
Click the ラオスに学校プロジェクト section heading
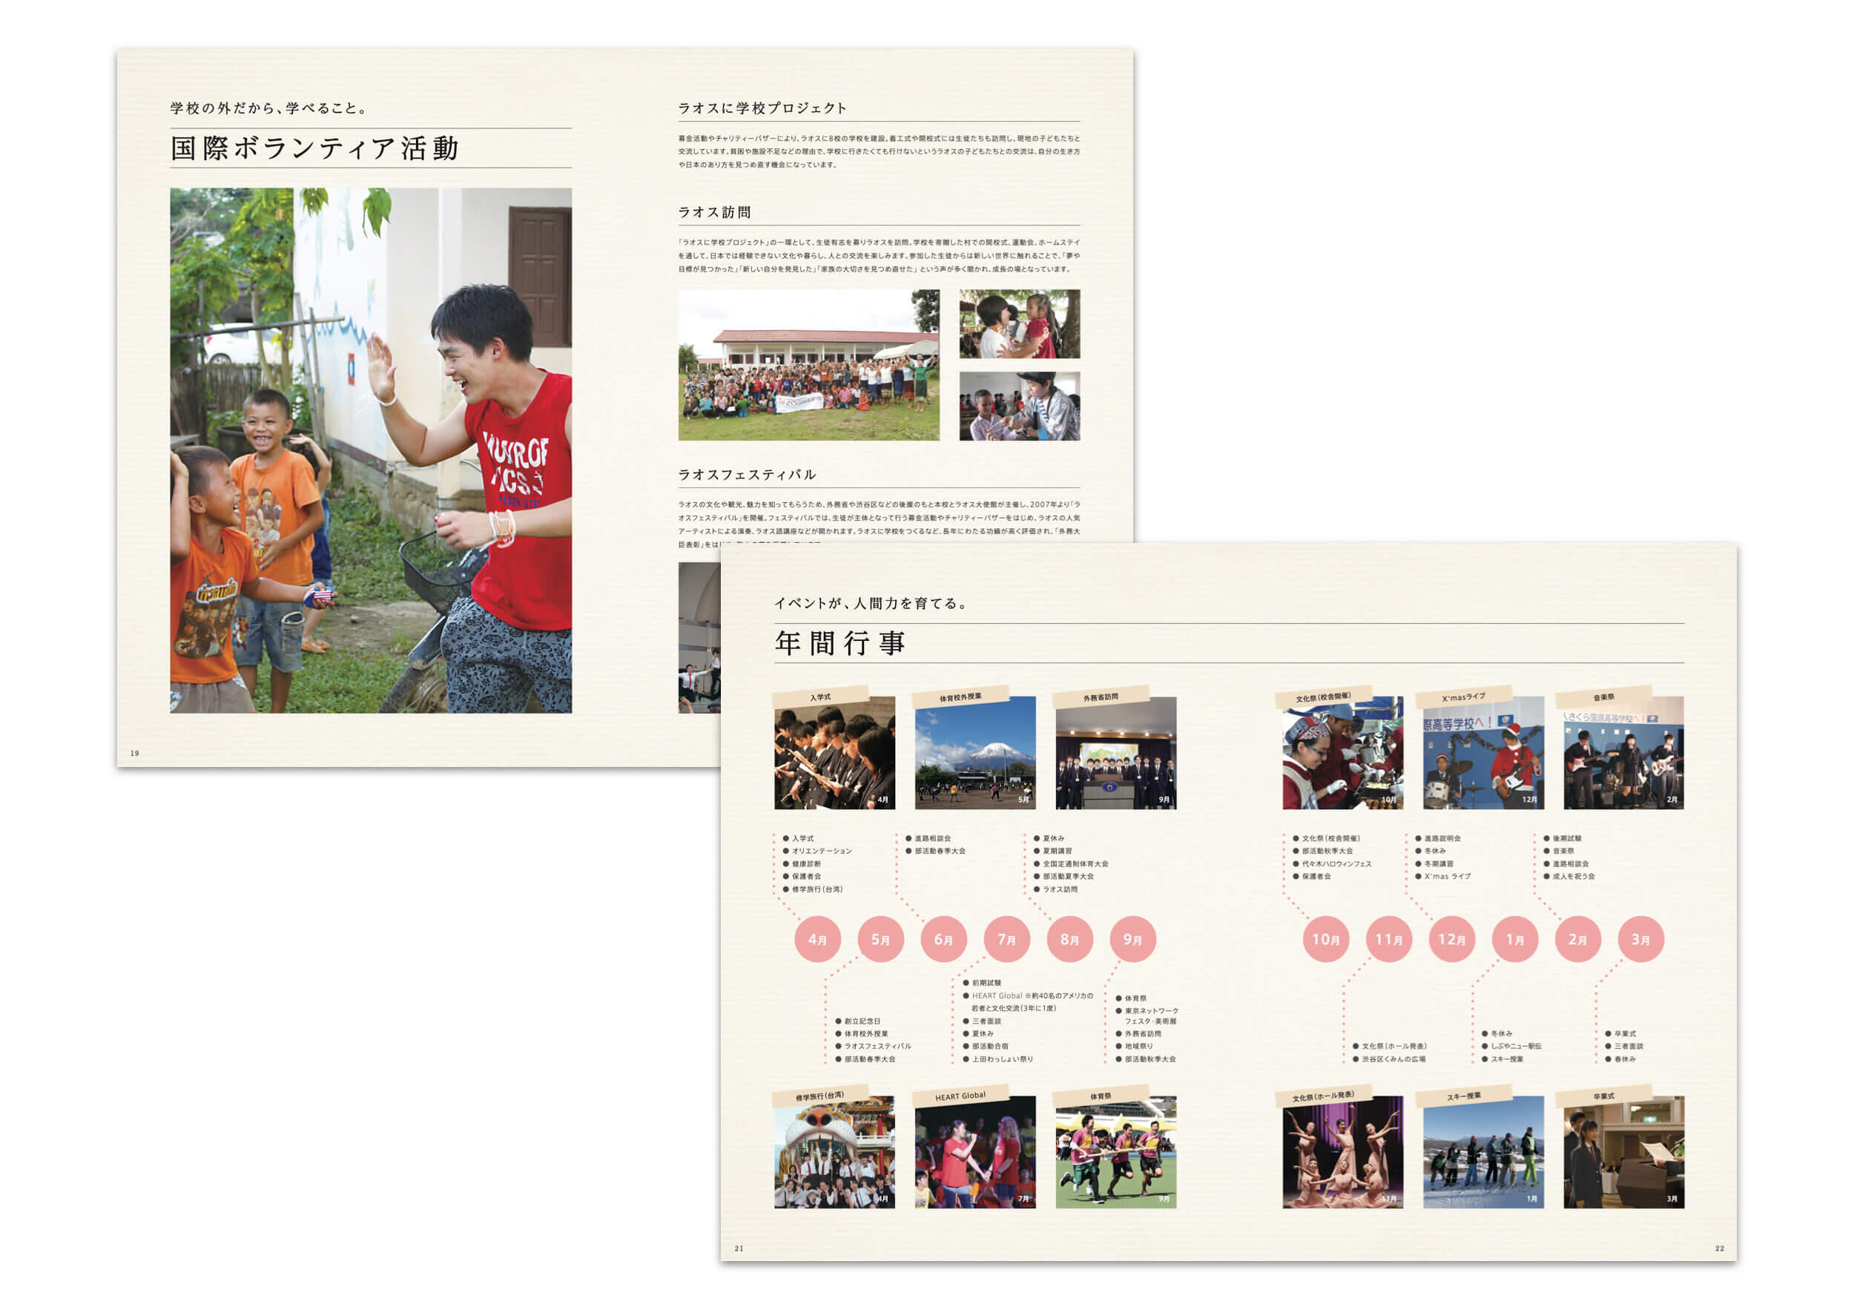click(x=762, y=108)
